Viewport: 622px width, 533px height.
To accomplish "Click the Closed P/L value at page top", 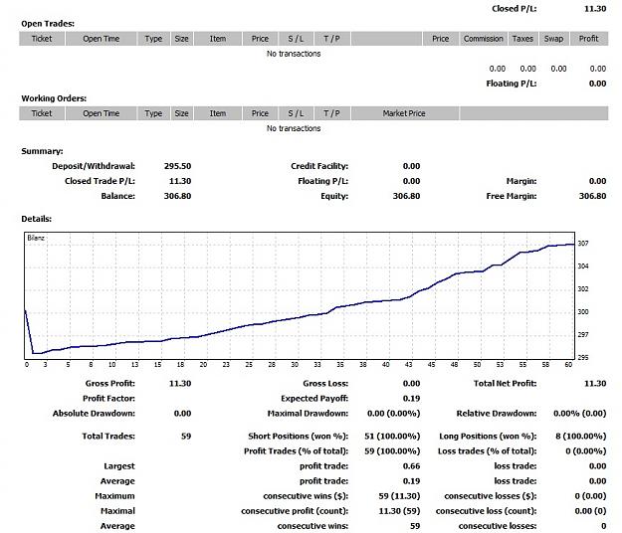I will (595, 9).
